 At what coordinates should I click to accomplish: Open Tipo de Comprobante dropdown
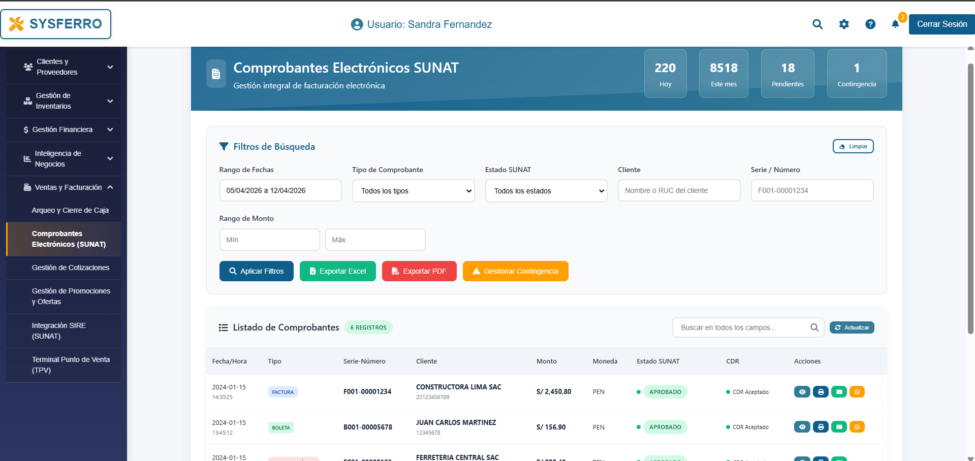point(413,191)
